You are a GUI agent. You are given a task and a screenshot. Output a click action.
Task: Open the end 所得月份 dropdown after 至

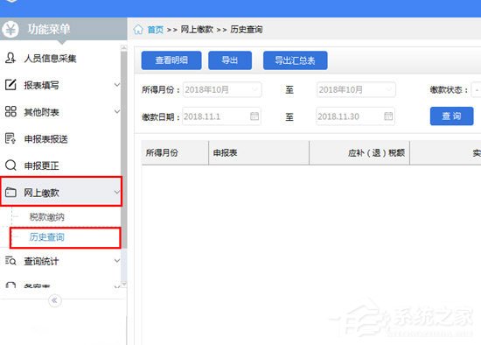(x=356, y=89)
